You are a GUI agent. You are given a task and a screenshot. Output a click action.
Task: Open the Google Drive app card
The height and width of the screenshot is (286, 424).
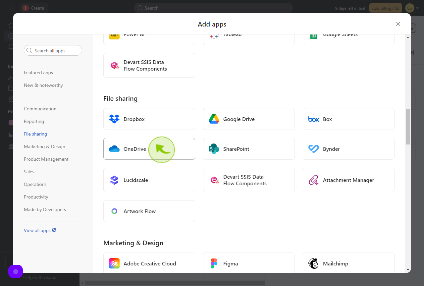coord(249,119)
